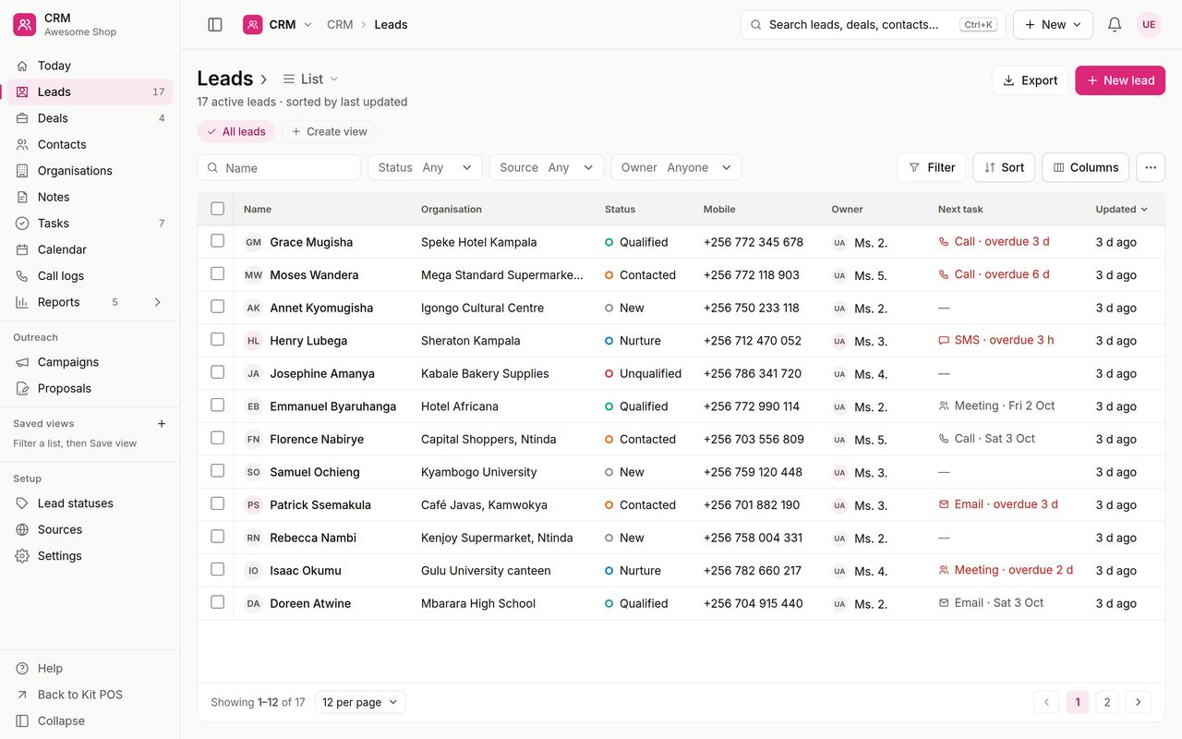Change the 12 per page selector
The image size is (1182, 739).
[360, 702]
